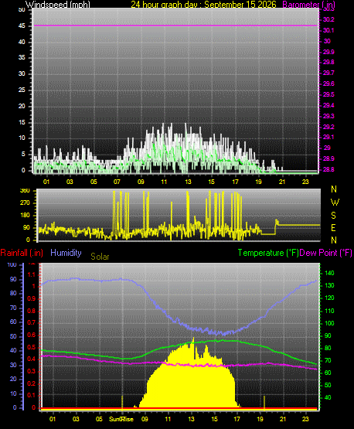The image size is (354, 429).
Task: Click the "40" value on the green temperature axis
Action: click(328, 397)
